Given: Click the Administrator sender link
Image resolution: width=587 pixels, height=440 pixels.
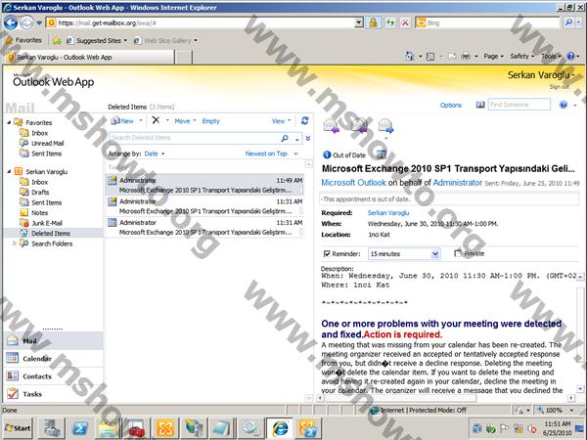Looking at the screenshot, I should [x=458, y=183].
